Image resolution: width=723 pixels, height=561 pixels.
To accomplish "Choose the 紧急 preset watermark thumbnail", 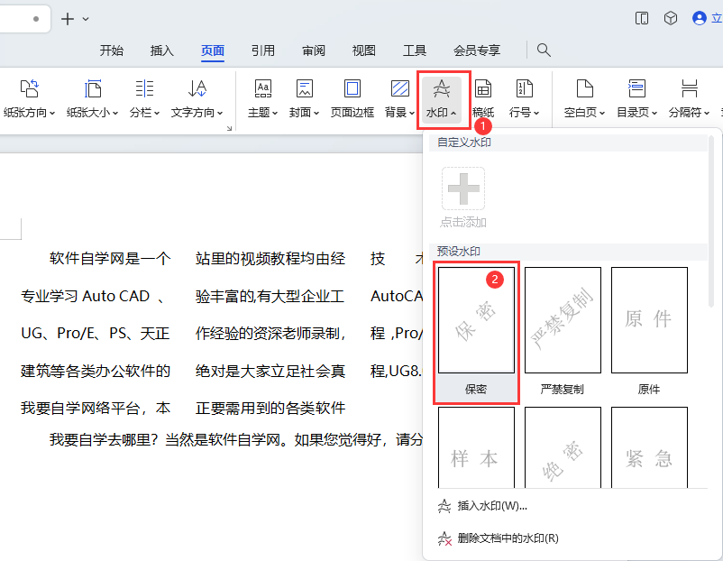I will (x=649, y=447).
